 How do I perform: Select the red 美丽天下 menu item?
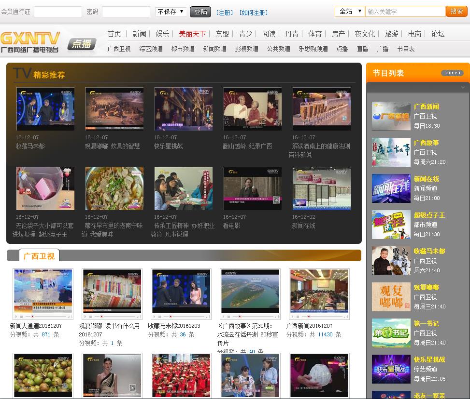(x=192, y=34)
